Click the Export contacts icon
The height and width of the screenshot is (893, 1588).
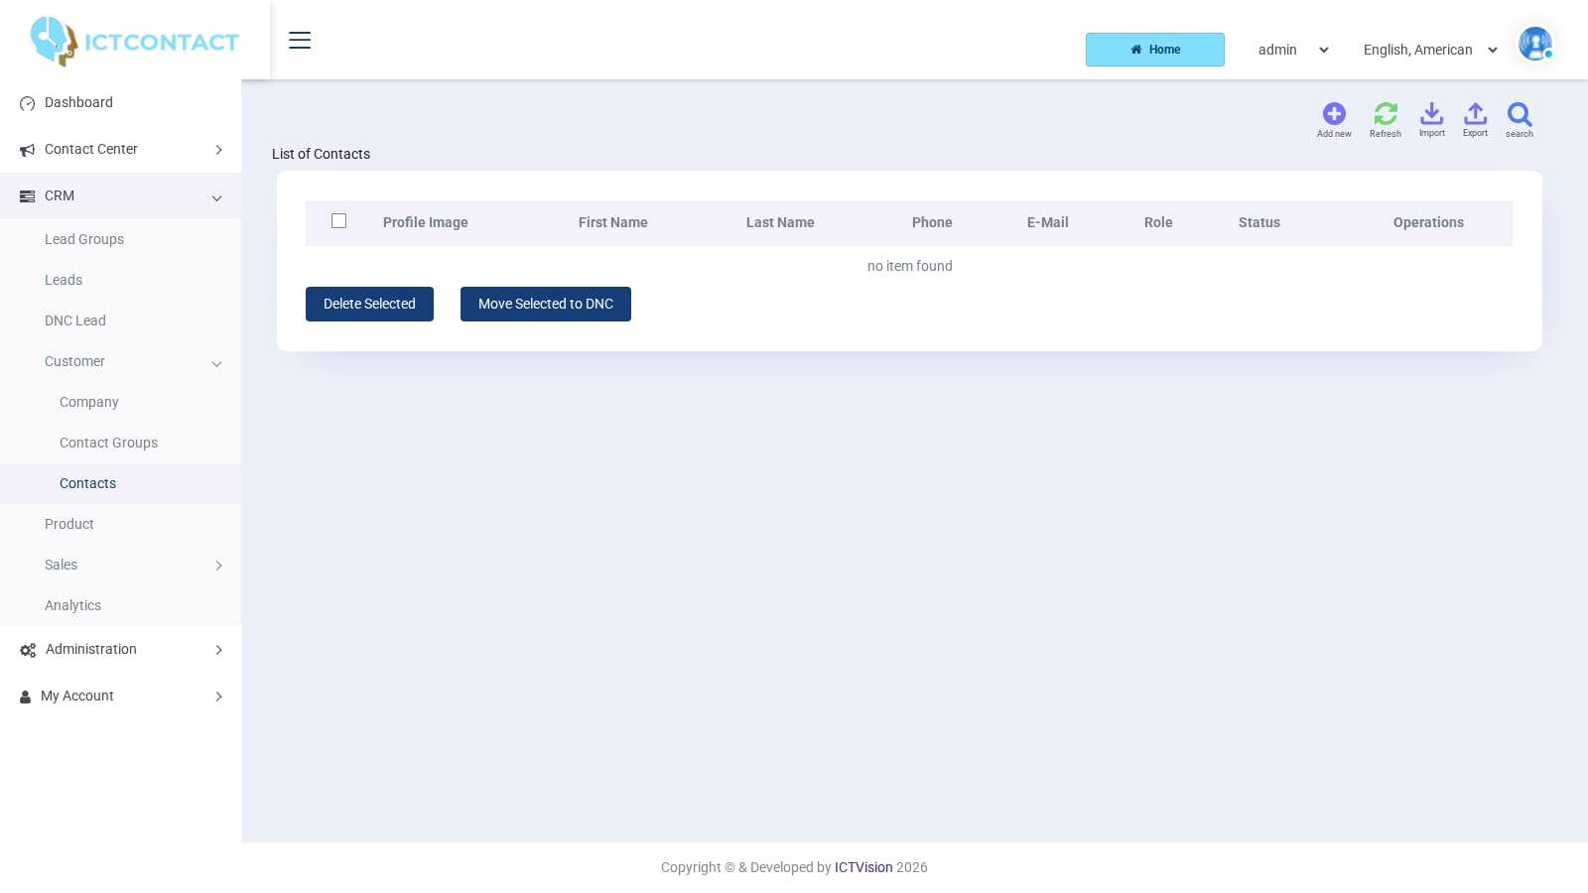(1475, 113)
